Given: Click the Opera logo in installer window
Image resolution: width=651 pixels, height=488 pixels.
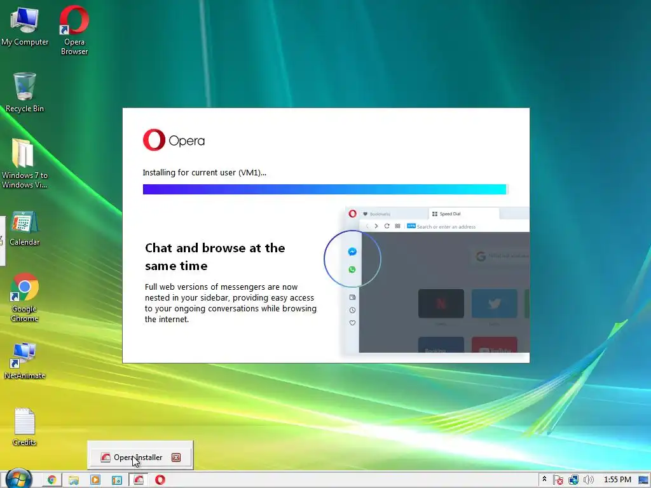Looking at the screenshot, I should click(174, 140).
